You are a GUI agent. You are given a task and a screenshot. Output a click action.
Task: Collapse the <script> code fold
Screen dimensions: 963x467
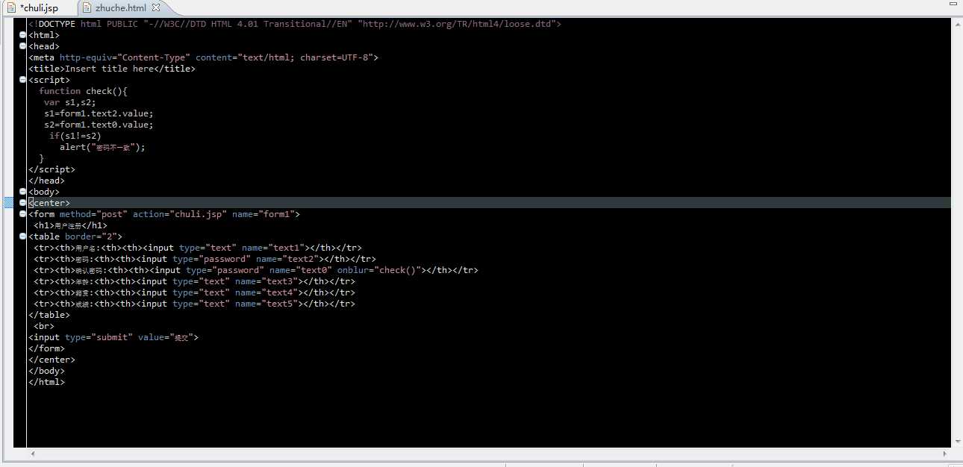pyautogui.click(x=22, y=80)
